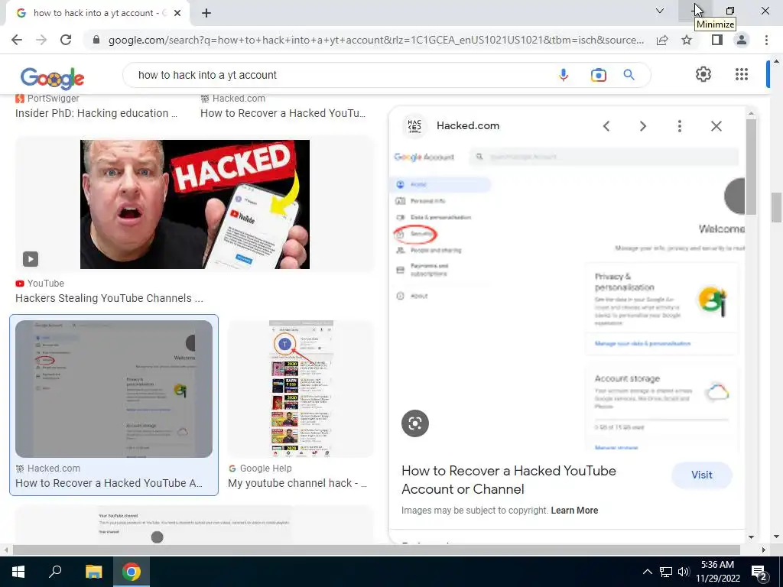
Task: Close the image preview panel
Action: click(716, 126)
